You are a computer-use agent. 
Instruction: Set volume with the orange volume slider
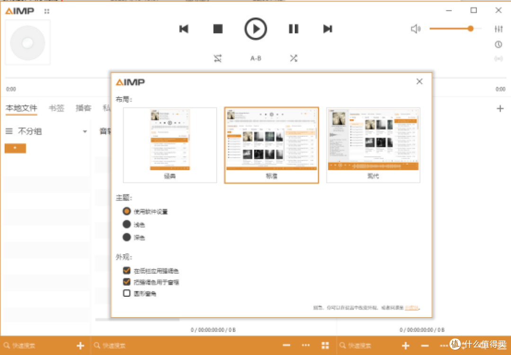pyautogui.click(x=455, y=29)
